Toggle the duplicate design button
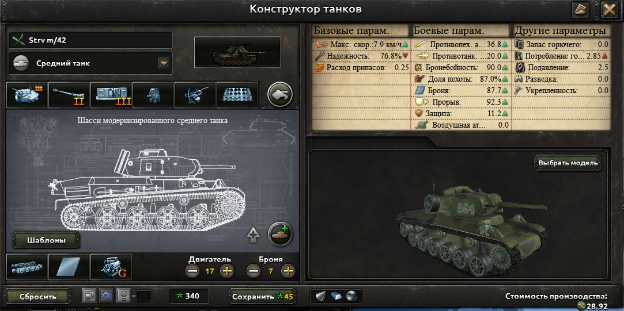 click(89, 295)
